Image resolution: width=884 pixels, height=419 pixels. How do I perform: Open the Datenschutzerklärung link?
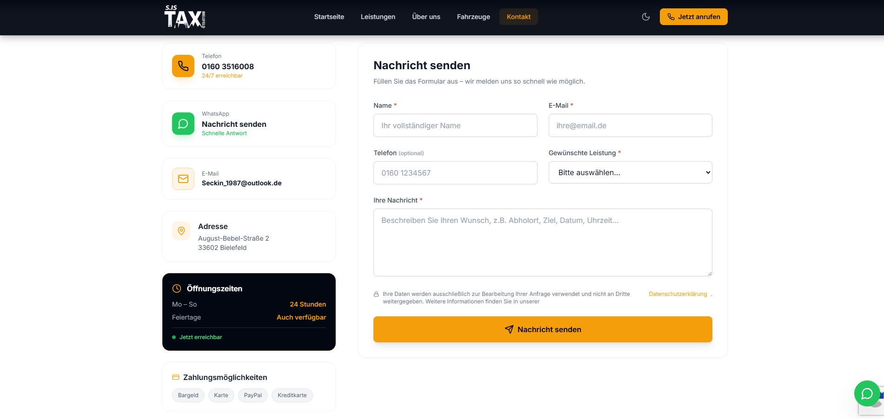pyautogui.click(x=678, y=294)
